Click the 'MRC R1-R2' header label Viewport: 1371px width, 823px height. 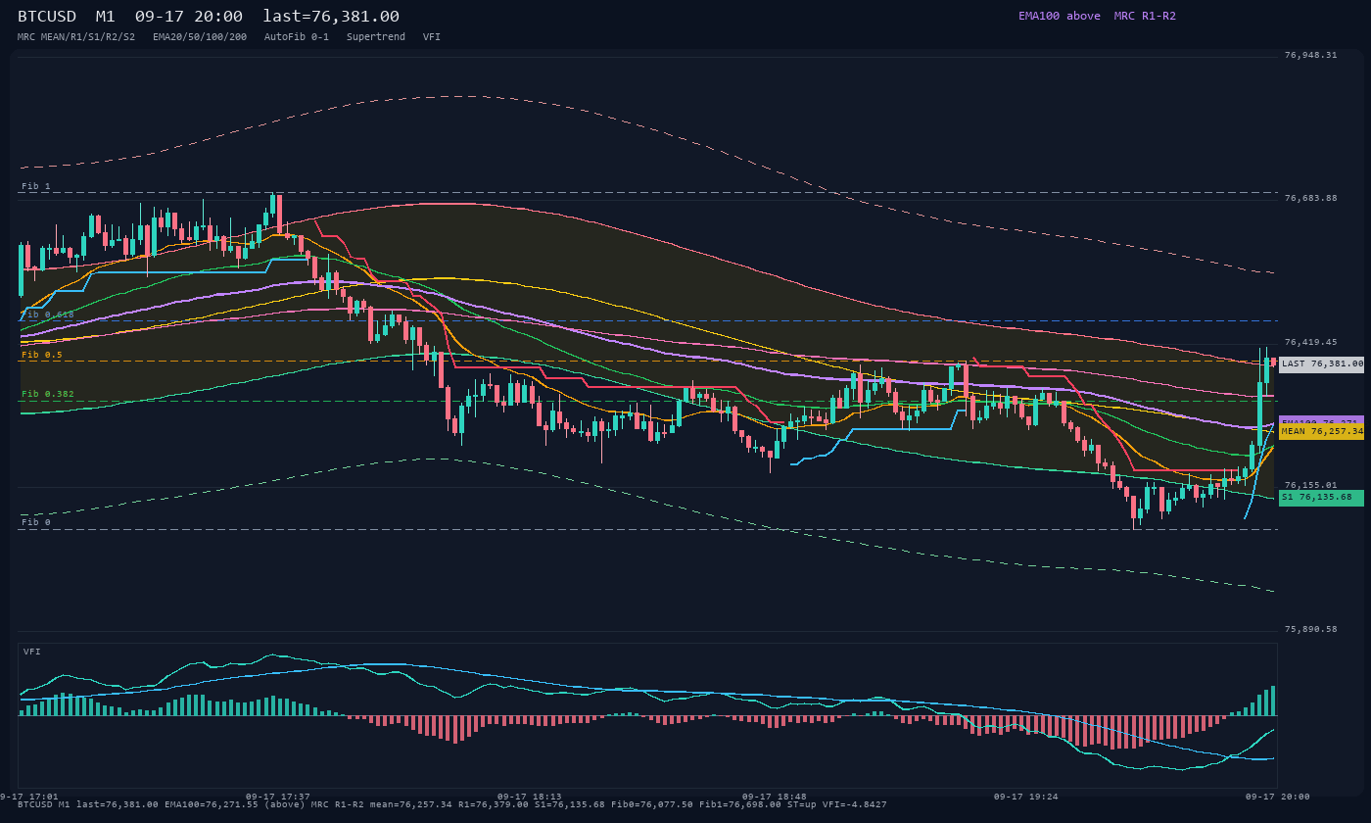coord(1145,16)
